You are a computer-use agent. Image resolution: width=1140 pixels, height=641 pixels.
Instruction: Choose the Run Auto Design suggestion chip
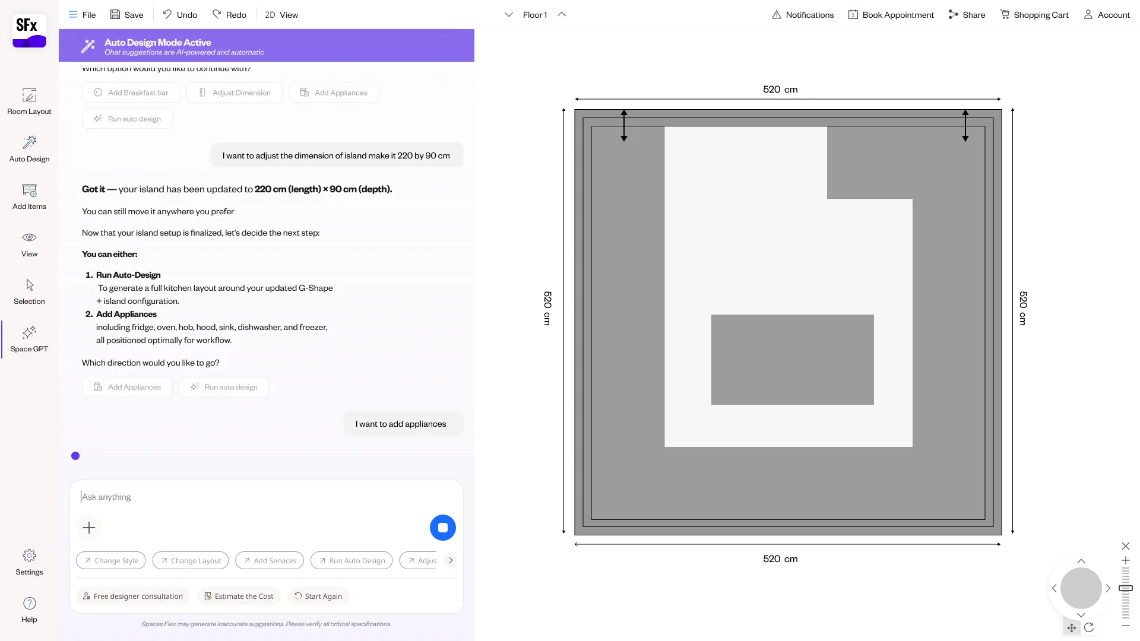pos(351,560)
